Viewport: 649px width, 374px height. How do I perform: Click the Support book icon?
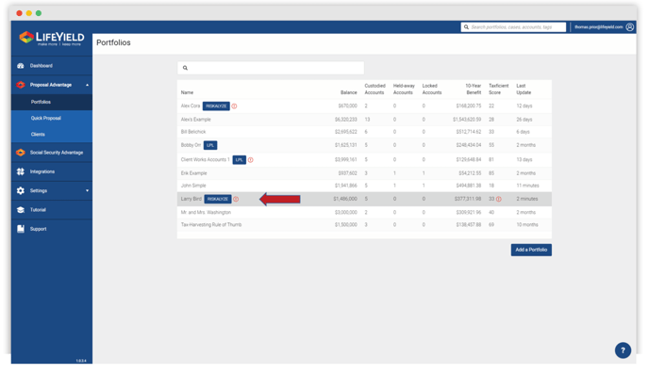tap(21, 229)
